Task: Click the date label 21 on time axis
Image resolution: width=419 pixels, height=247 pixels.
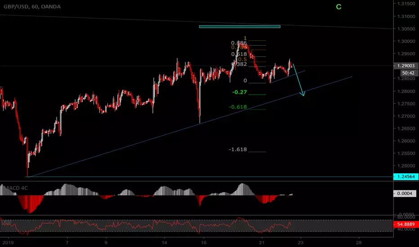Action: pos(262,243)
